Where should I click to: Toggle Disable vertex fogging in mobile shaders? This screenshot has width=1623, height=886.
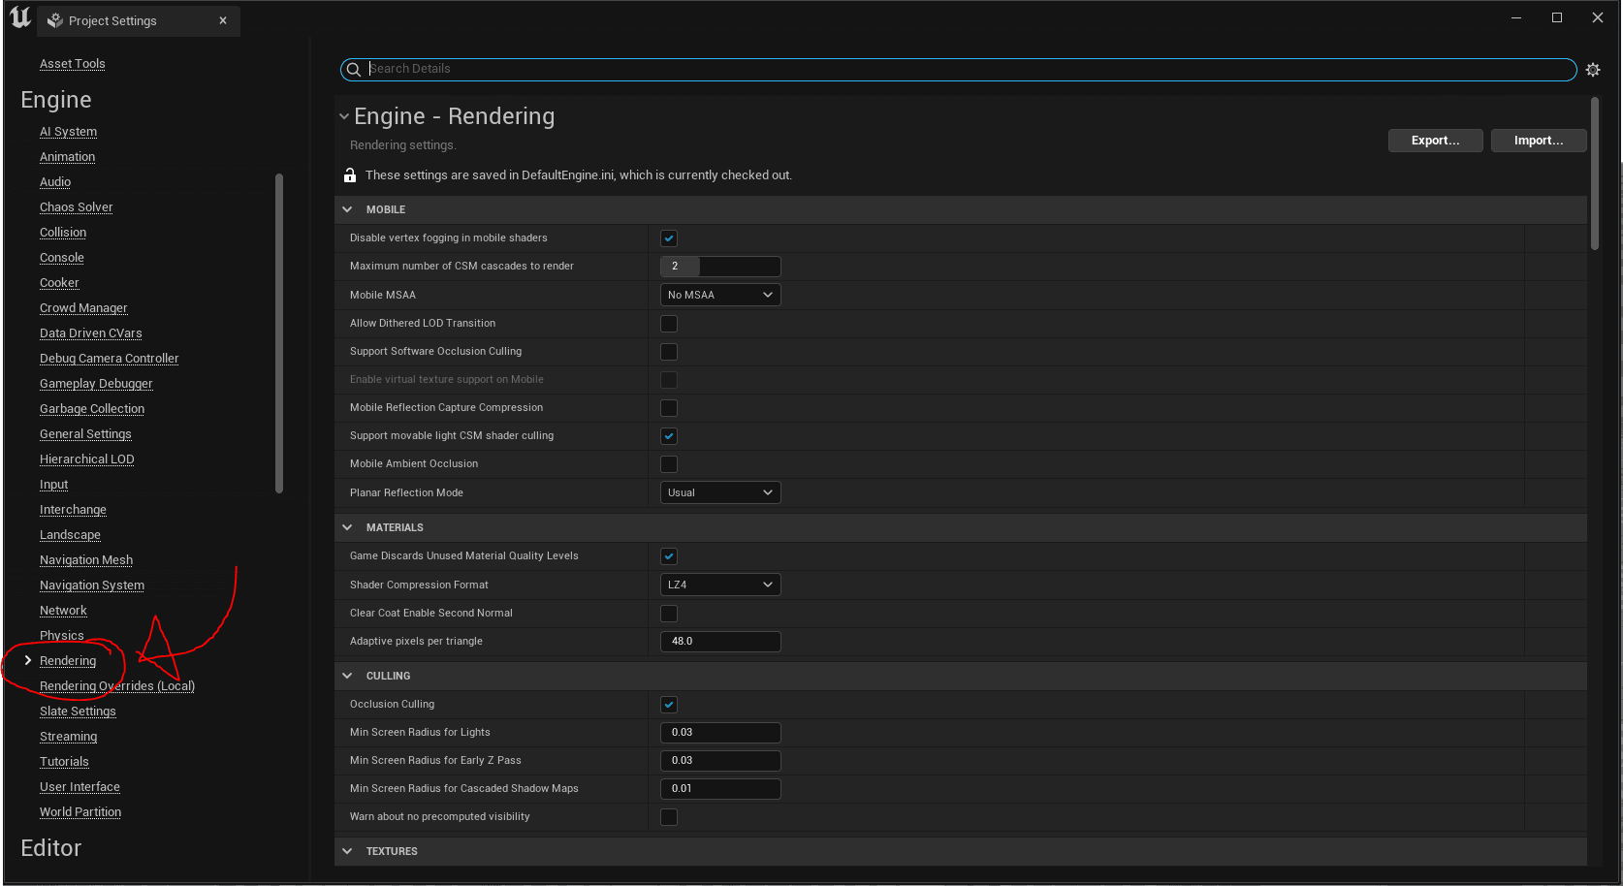pos(669,238)
